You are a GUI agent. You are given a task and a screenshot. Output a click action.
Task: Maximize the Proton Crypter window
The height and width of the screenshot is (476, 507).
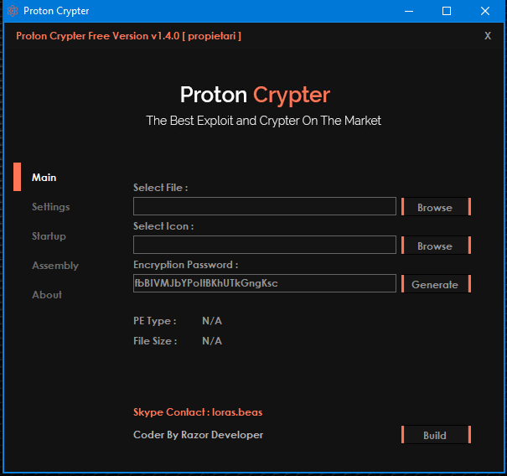(447, 11)
